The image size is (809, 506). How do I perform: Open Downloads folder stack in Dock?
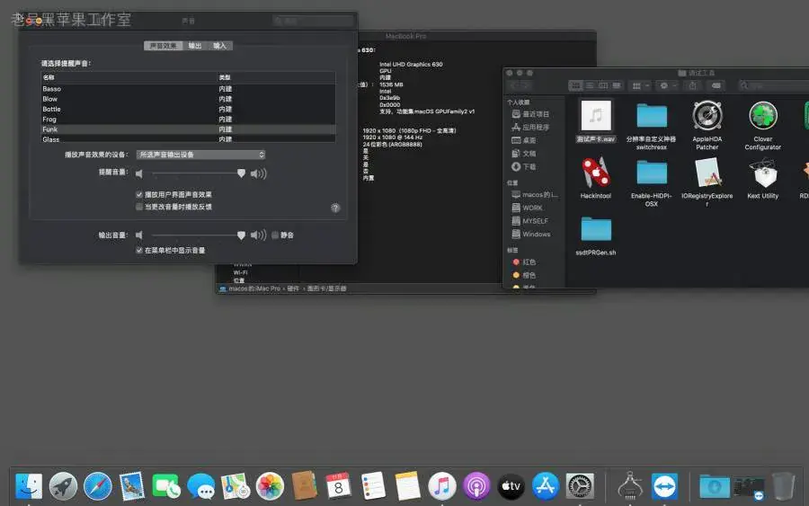[x=715, y=486]
